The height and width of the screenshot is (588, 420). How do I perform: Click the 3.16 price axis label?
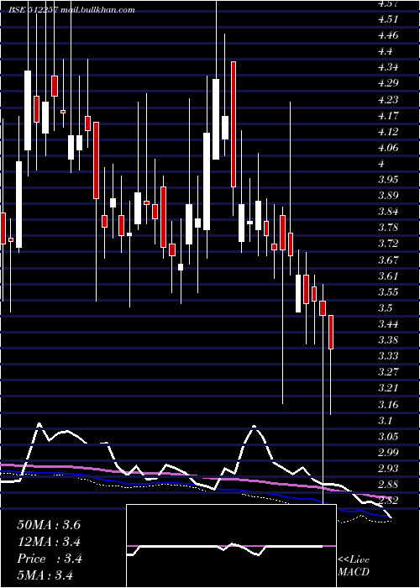[x=388, y=405]
